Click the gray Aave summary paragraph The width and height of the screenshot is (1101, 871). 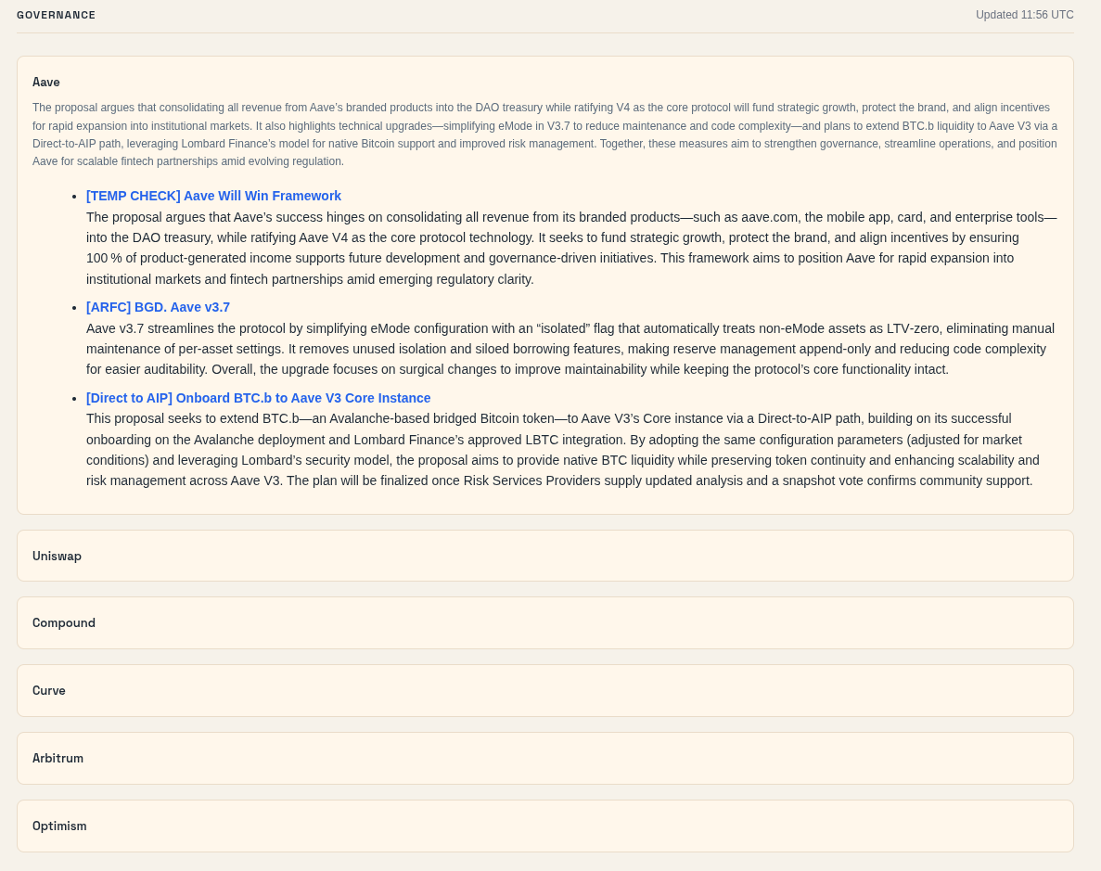point(544,134)
